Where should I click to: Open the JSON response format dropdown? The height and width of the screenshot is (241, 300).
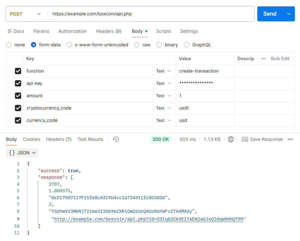tap(23, 153)
